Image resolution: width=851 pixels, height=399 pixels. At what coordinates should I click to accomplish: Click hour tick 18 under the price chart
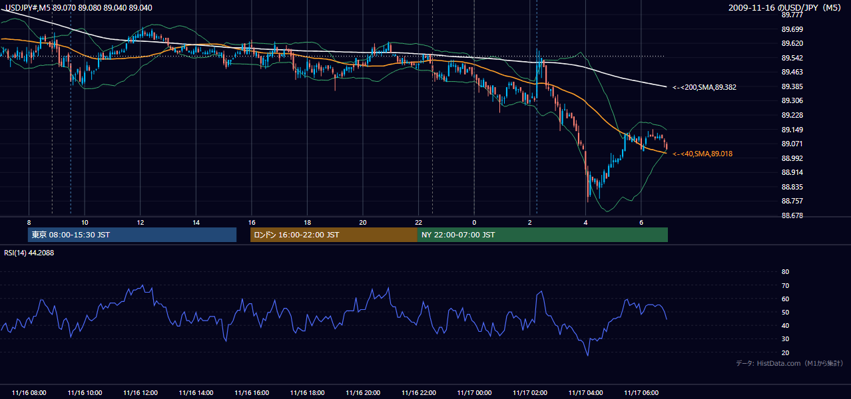click(x=308, y=222)
